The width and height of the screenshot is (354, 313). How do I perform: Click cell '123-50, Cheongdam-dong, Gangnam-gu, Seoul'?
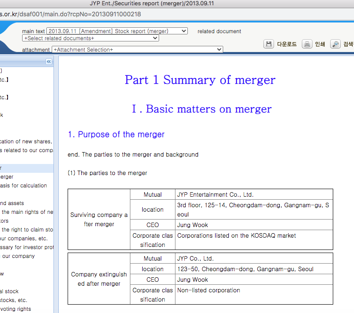pos(254,269)
